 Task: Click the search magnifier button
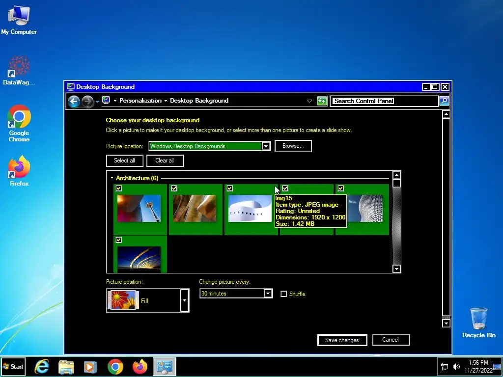(x=444, y=101)
